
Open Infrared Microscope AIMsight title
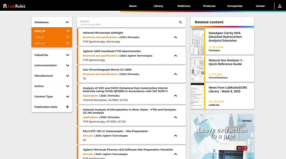[103, 33]
